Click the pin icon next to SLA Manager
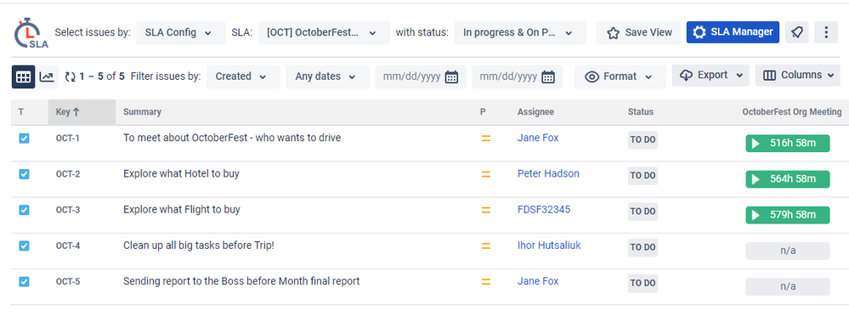The image size is (849, 322). (796, 32)
